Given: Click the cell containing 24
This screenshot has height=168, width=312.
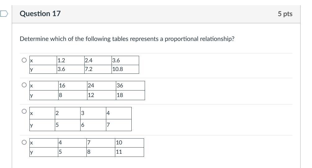Looking at the screenshot, I should click(101, 86).
